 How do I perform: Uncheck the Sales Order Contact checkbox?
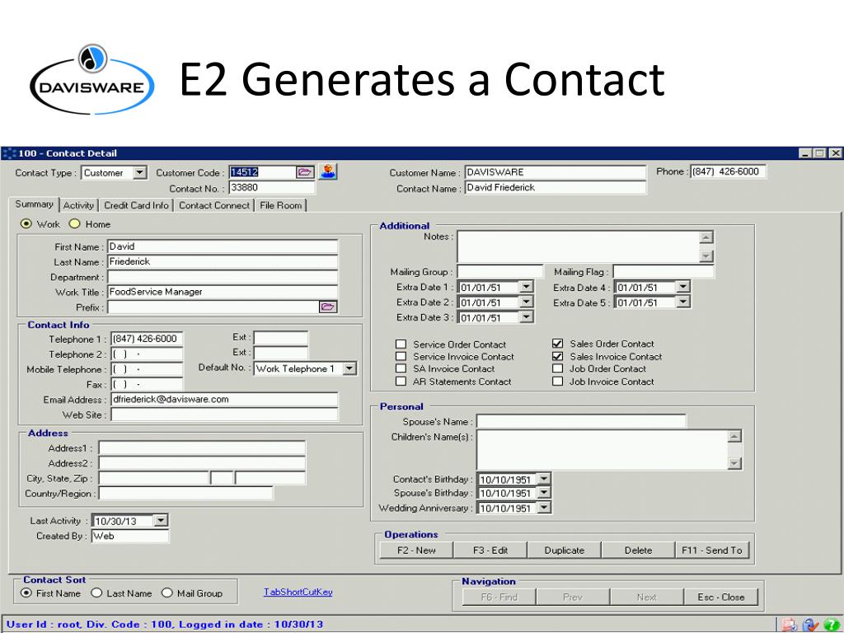click(558, 344)
